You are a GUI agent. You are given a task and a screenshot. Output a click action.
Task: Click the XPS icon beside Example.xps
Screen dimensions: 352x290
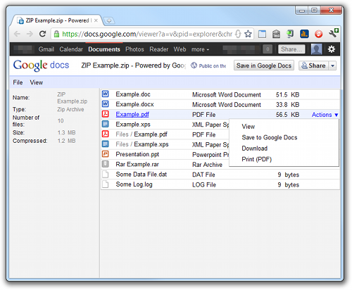pyautogui.click(x=106, y=124)
